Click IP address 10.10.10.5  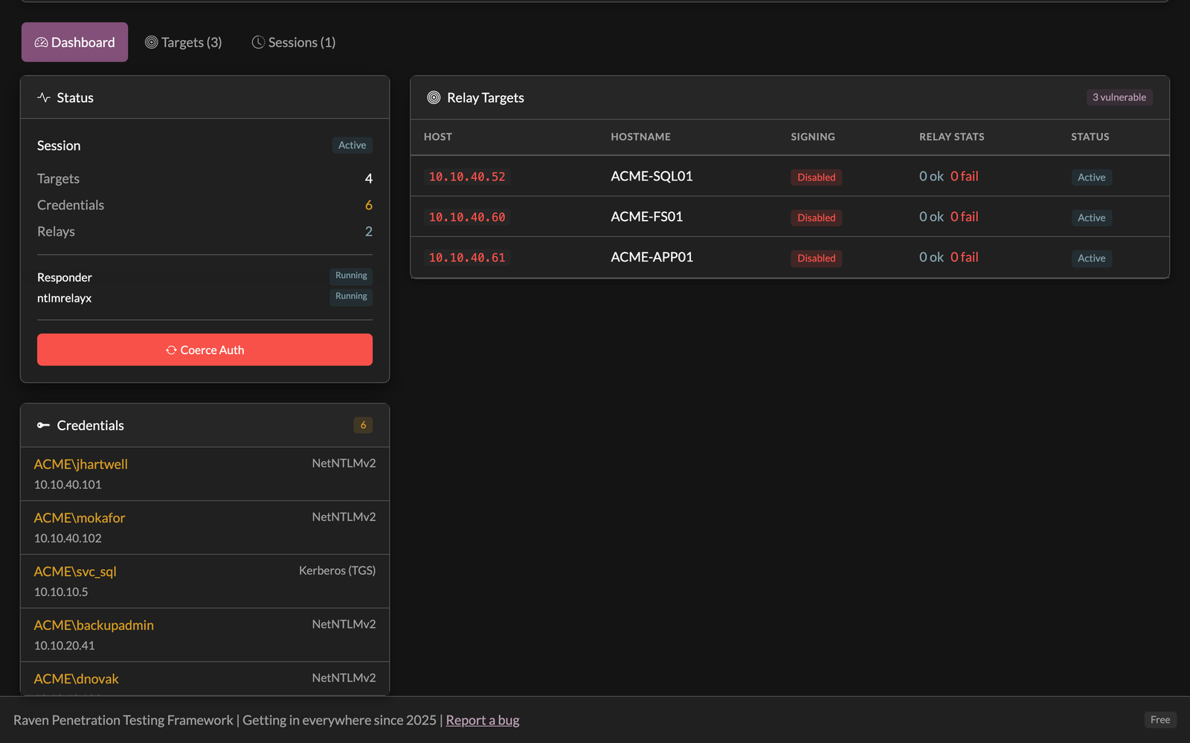pyautogui.click(x=61, y=592)
